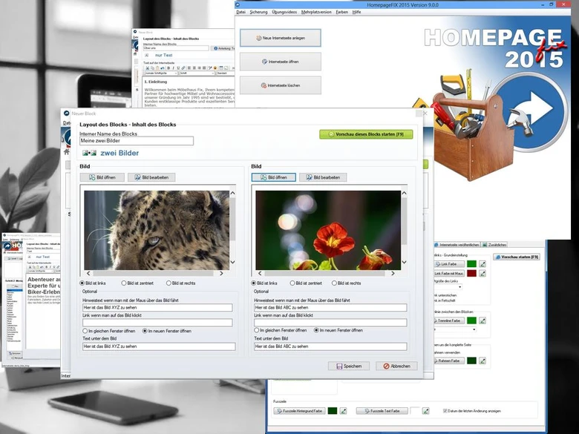The height and width of the screenshot is (434, 579).
Task: Click eyedropper icon next to Trennlinie Farbe
Action: (482, 320)
